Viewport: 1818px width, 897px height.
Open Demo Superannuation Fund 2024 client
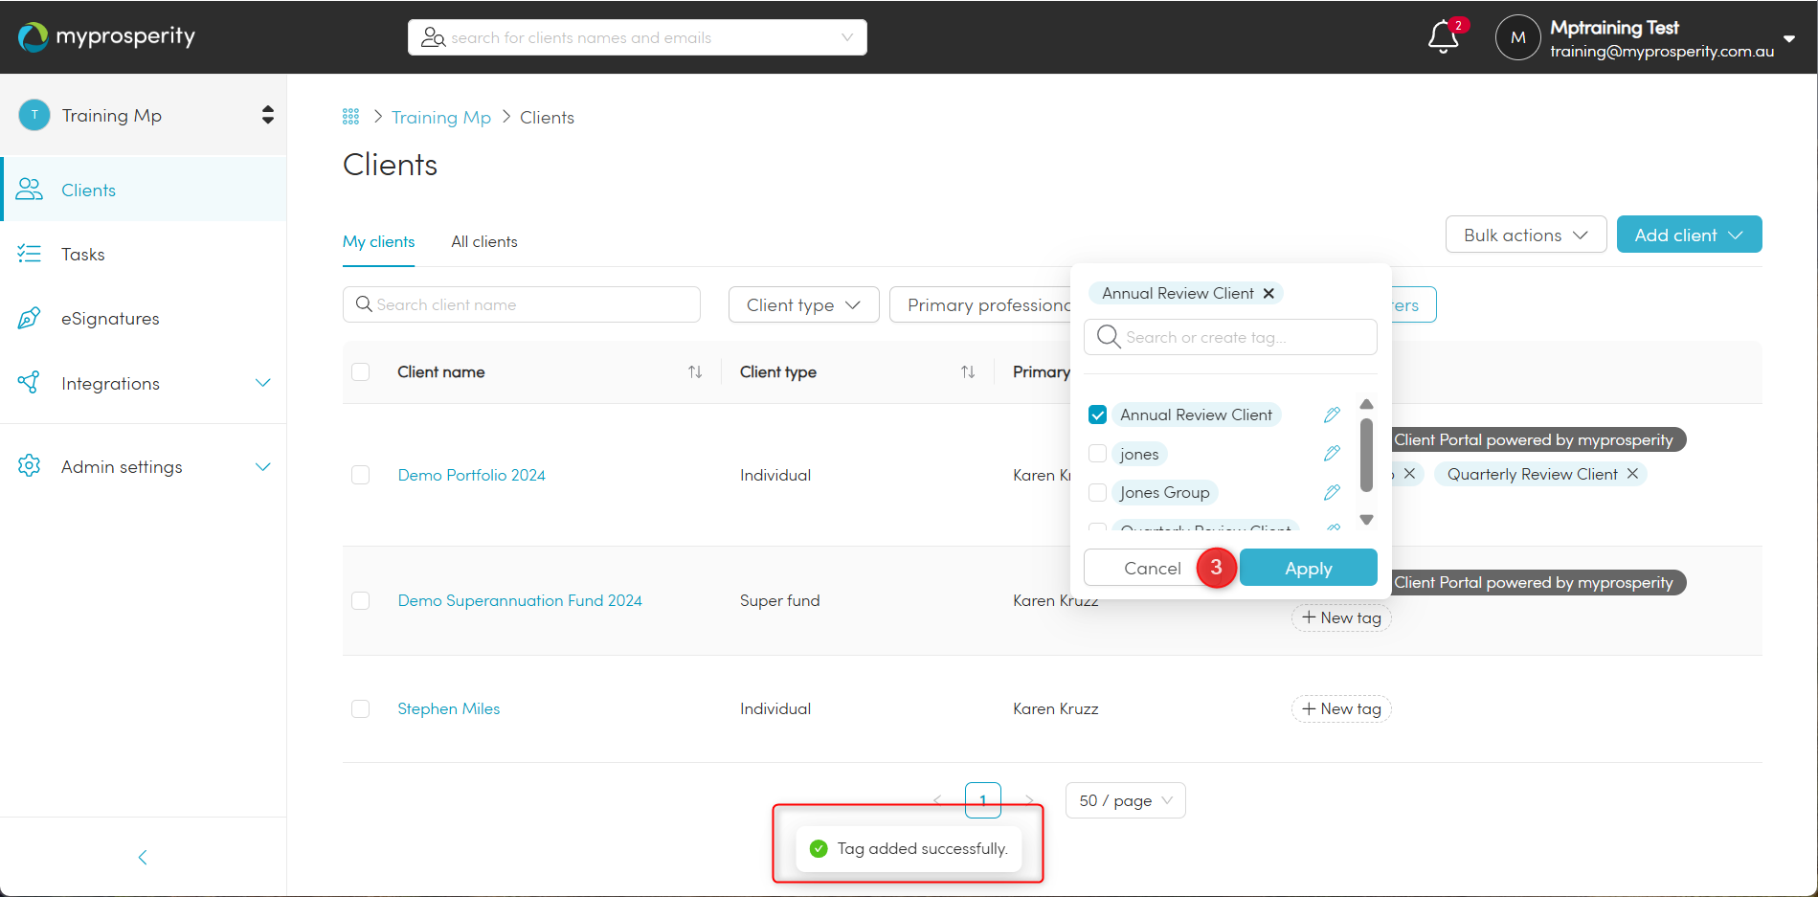point(520,600)
